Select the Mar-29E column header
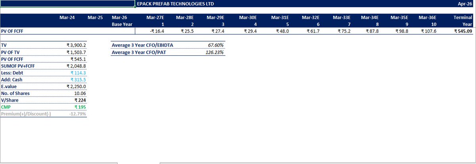Image resolution: width=476 pixels, height=164 pixels. pyautogui.click(x=215, y=18)
